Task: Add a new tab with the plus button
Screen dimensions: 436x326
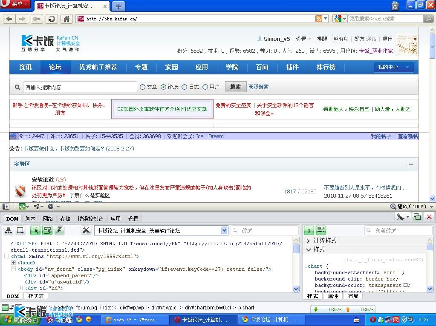Action: tap(118, 6)
